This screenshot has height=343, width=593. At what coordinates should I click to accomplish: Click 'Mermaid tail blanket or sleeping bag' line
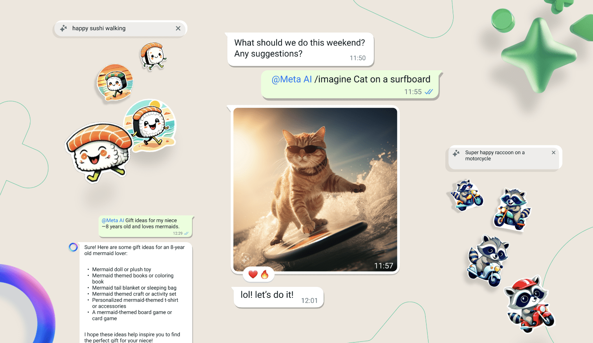134,288
